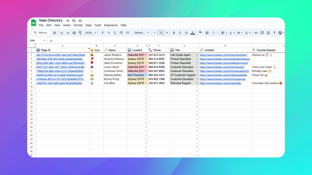Viewport: 312px width, 175px height.
Task: Open text wrapping dropdown
Action: [239, 33]
